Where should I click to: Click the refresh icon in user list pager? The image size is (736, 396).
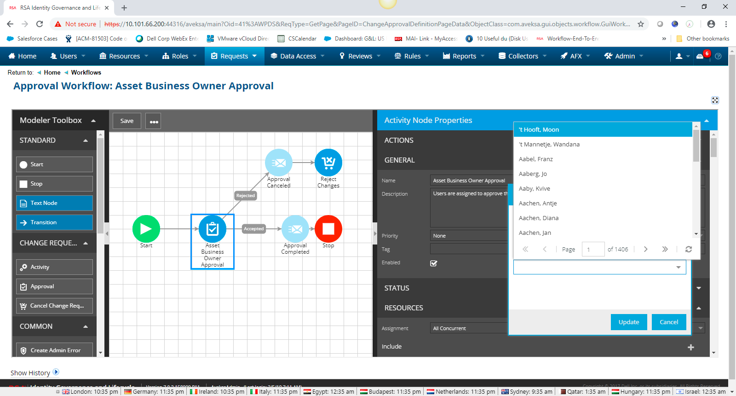689,249
